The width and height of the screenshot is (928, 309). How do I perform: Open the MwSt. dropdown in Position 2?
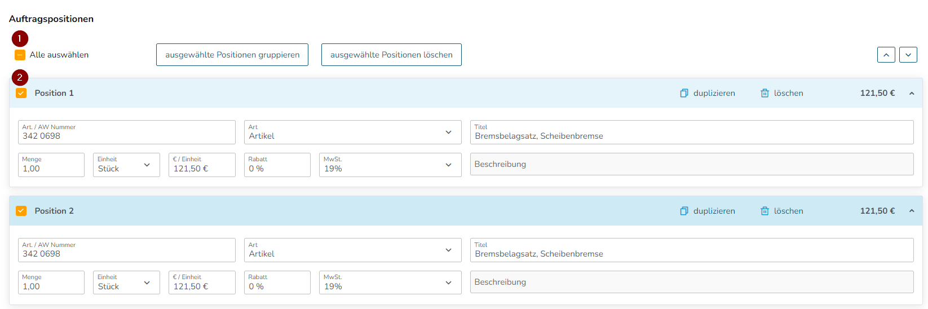[390, 282]
